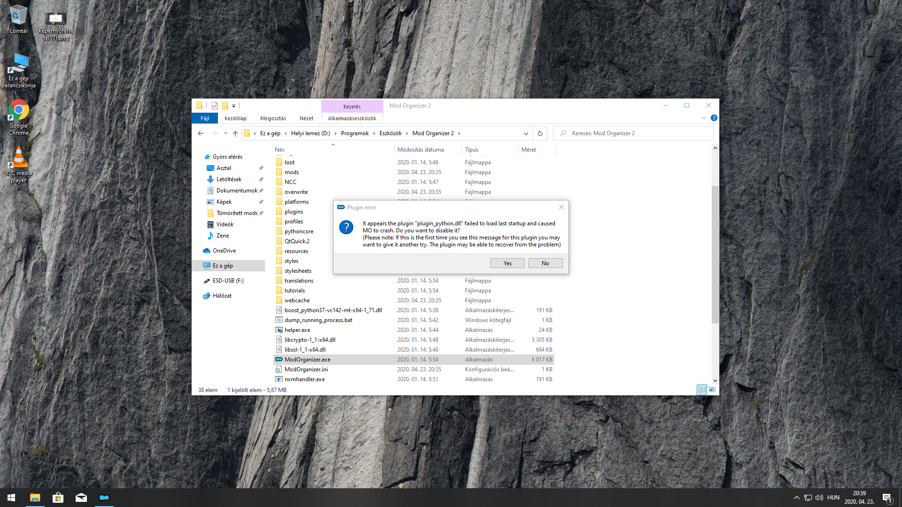Sort files by Név column
This screenshot has height=507, width=902.
coord(333,150)
